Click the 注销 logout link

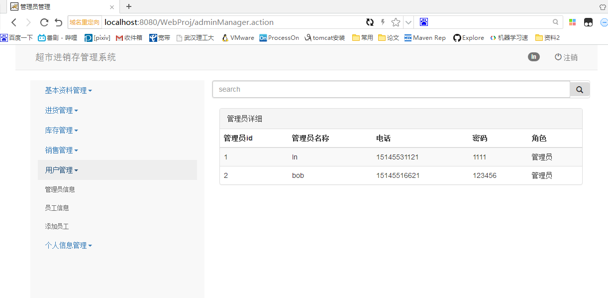click(x=566, y=57)
